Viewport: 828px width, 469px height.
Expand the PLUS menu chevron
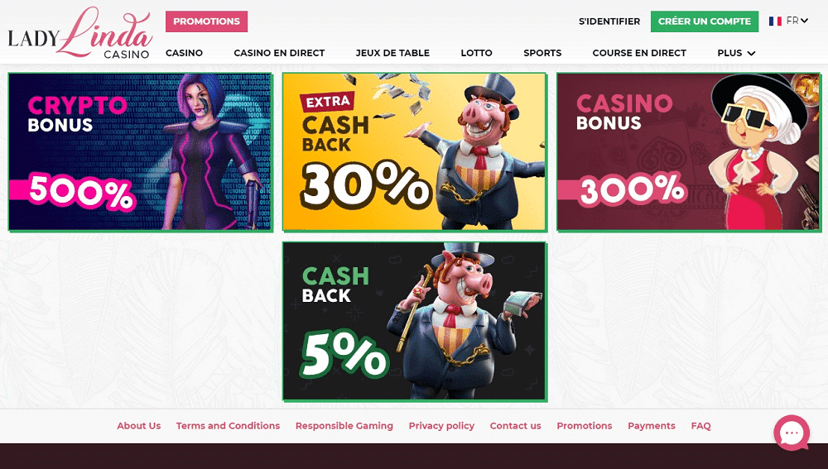pyautogui.click(x=752, y=53)
